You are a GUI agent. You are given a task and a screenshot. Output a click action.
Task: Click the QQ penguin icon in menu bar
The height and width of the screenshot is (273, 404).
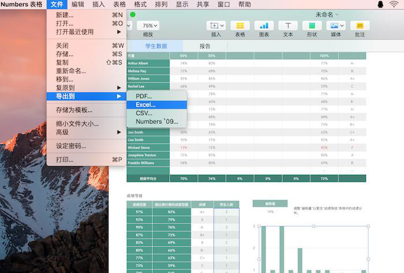coord(380,4)
